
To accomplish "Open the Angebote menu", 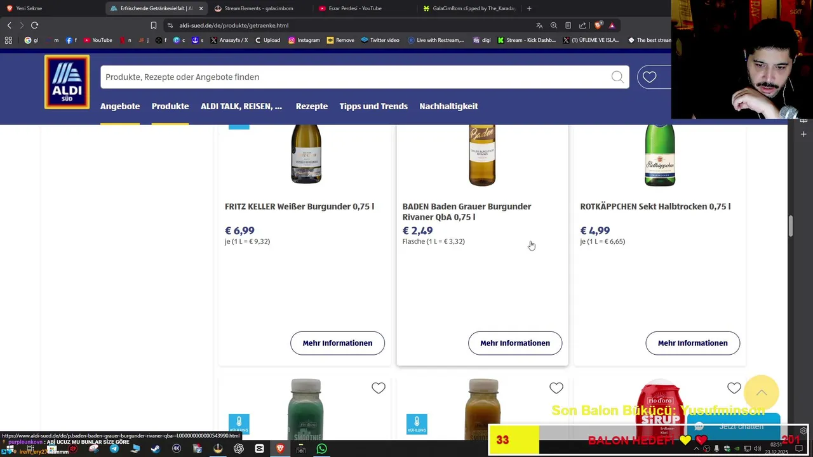I will 120,106.
